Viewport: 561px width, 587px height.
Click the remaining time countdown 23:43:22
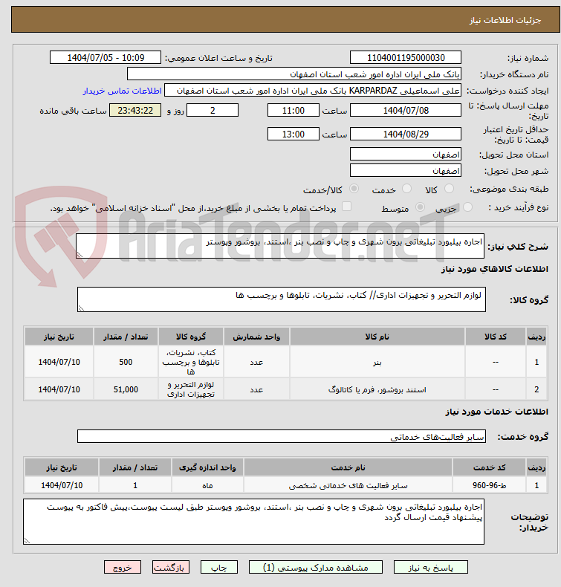135,111
